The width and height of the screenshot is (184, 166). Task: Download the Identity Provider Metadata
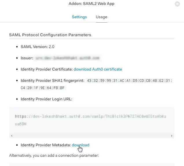point(80,145)
